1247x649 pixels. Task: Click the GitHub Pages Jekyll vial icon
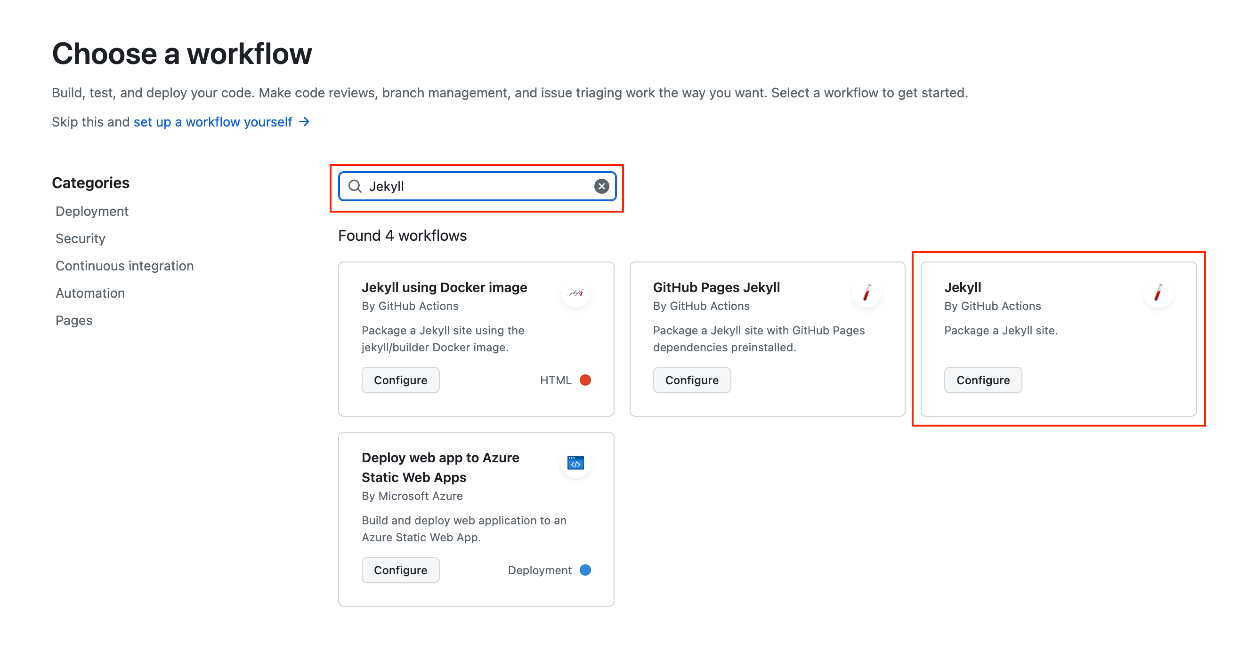pyautogui.click(x=866, y=293)
